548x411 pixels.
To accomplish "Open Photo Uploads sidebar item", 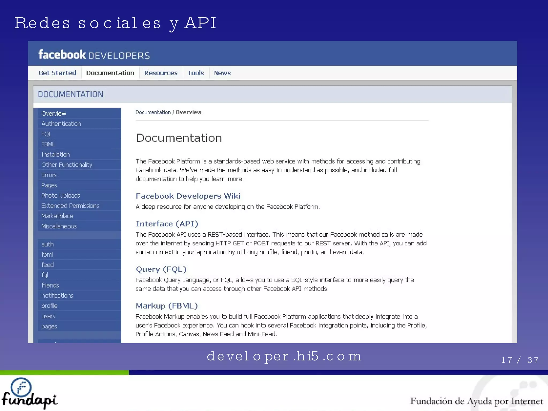I will coord(79,195).
